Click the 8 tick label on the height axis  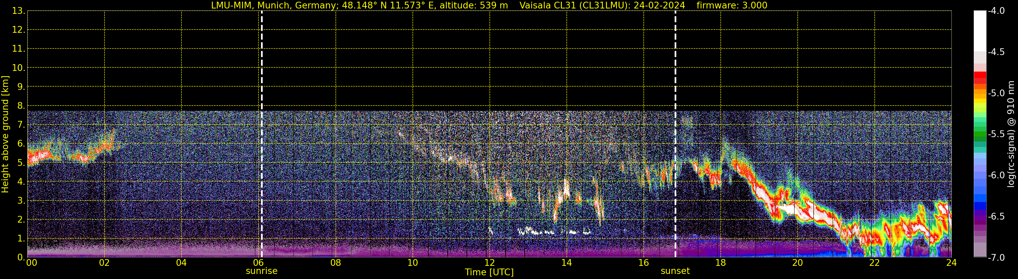click(x=21, y=106)
